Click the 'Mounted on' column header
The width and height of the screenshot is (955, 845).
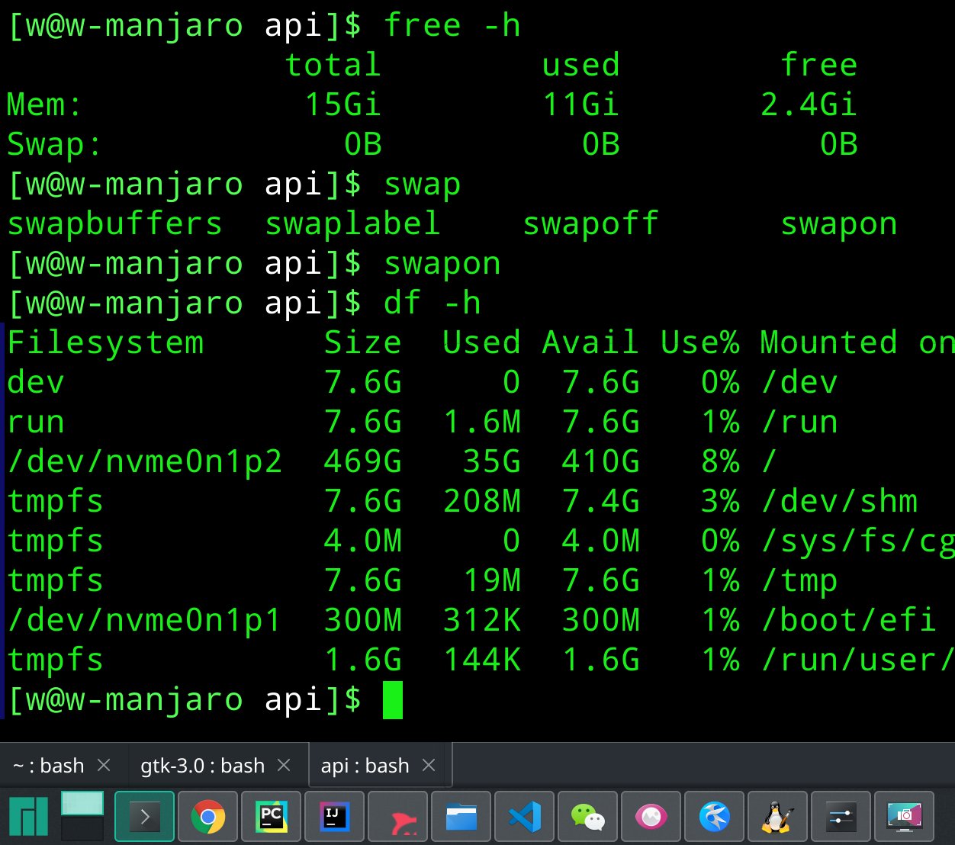click(x=857, y=342)
